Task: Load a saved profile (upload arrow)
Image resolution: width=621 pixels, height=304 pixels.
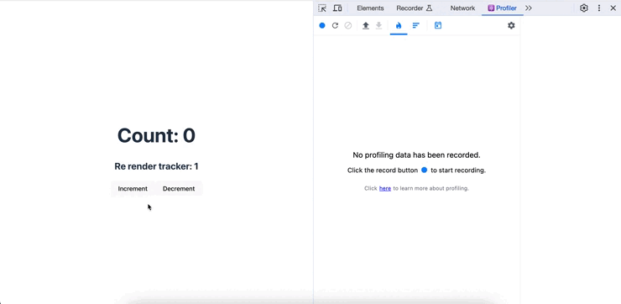Action: (x=366, y=25)
